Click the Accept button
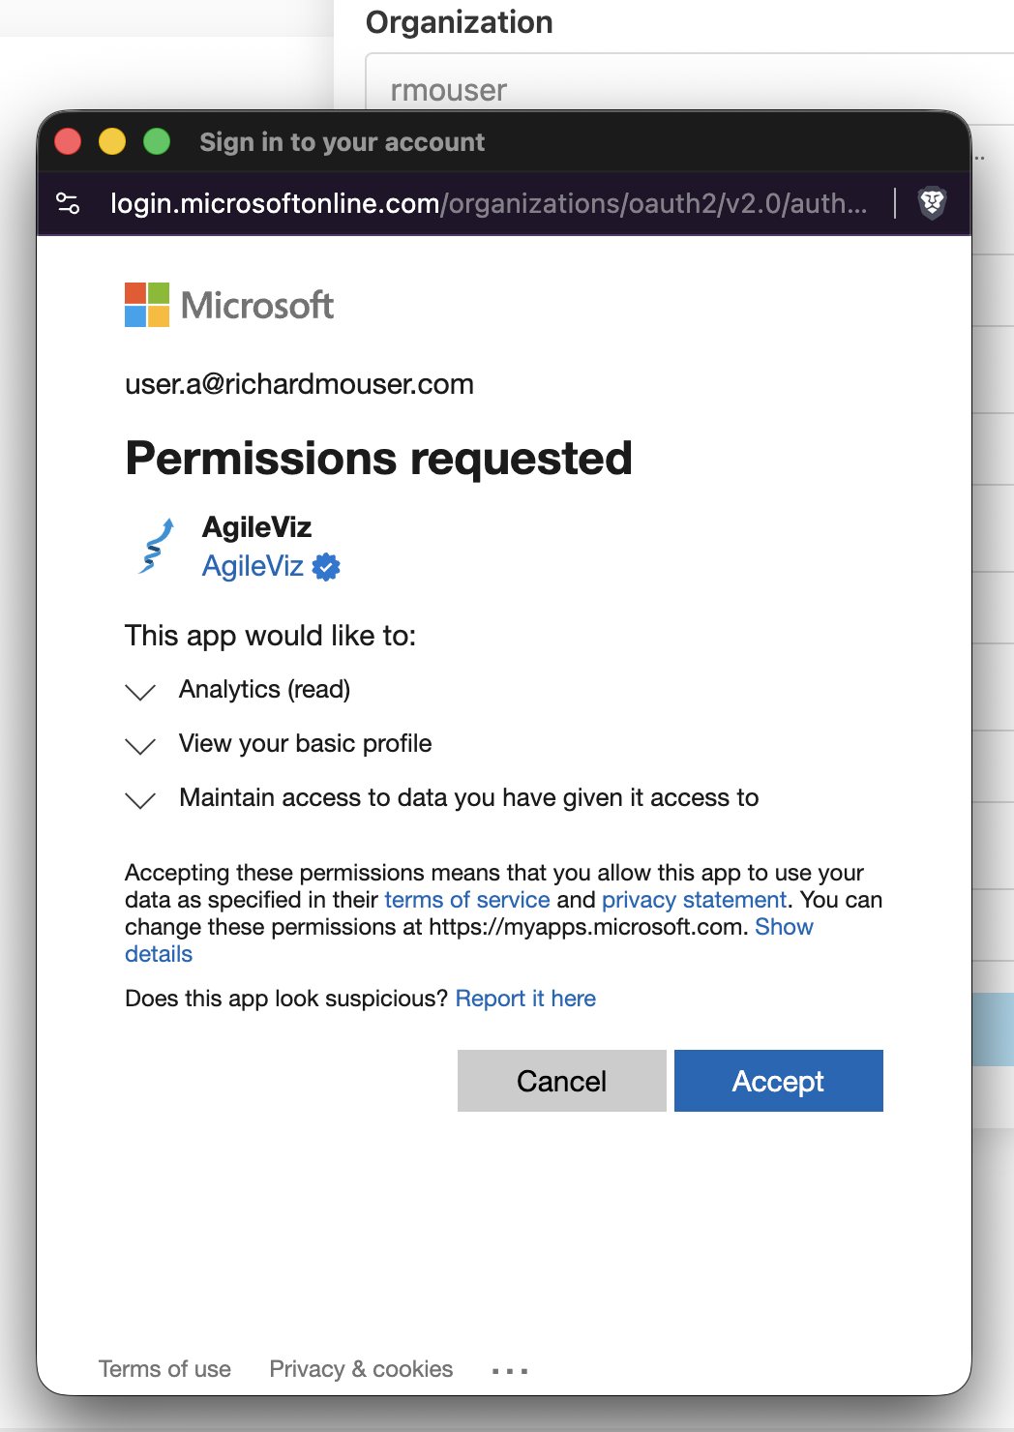 (x=778, y=1081)
